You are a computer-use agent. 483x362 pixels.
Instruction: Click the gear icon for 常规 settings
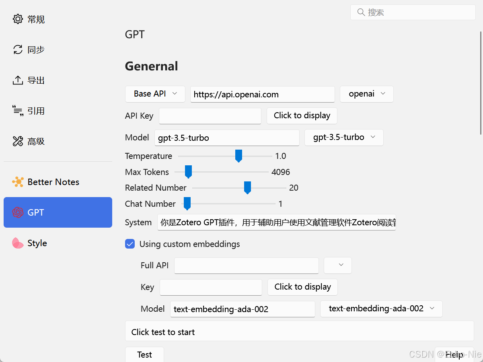coord(18,19)
